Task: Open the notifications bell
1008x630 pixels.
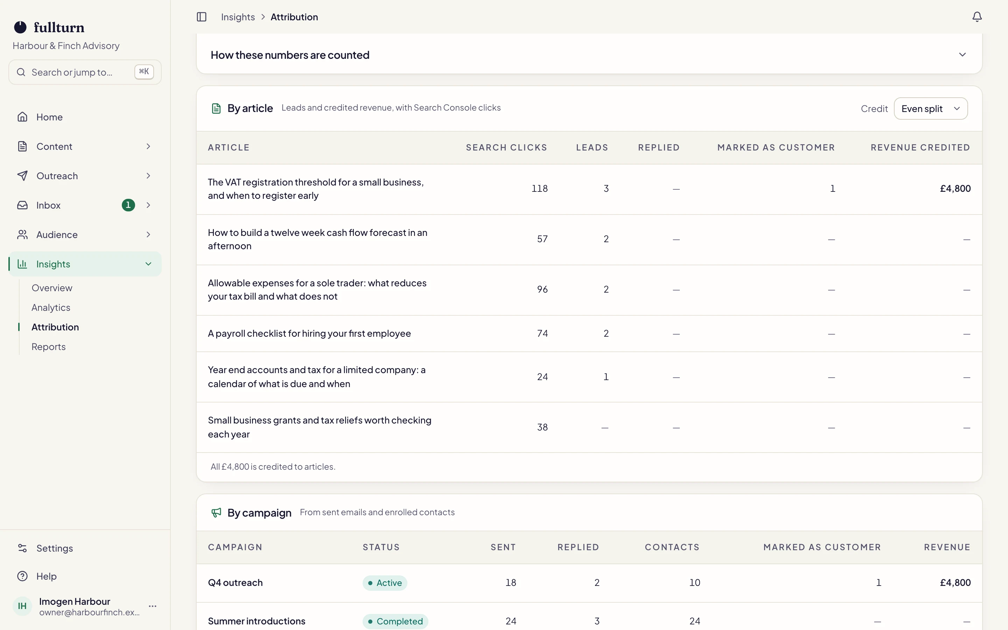Action: tap(977, 17)
